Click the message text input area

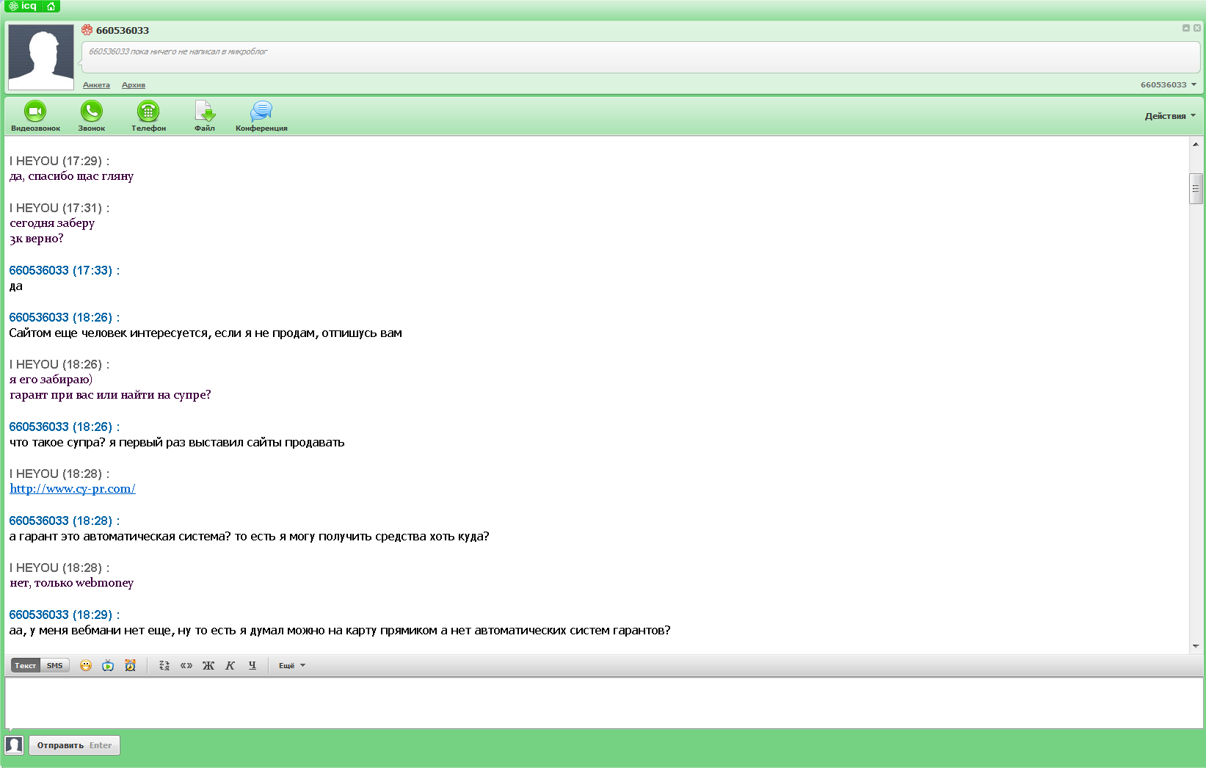603,703
